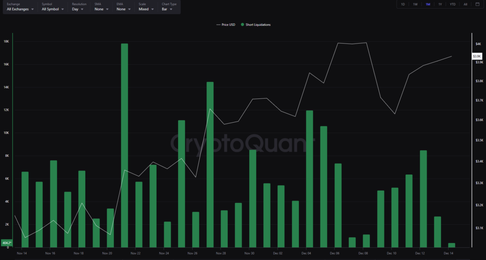
Task: Select the YTD time range
Action: 452,4
